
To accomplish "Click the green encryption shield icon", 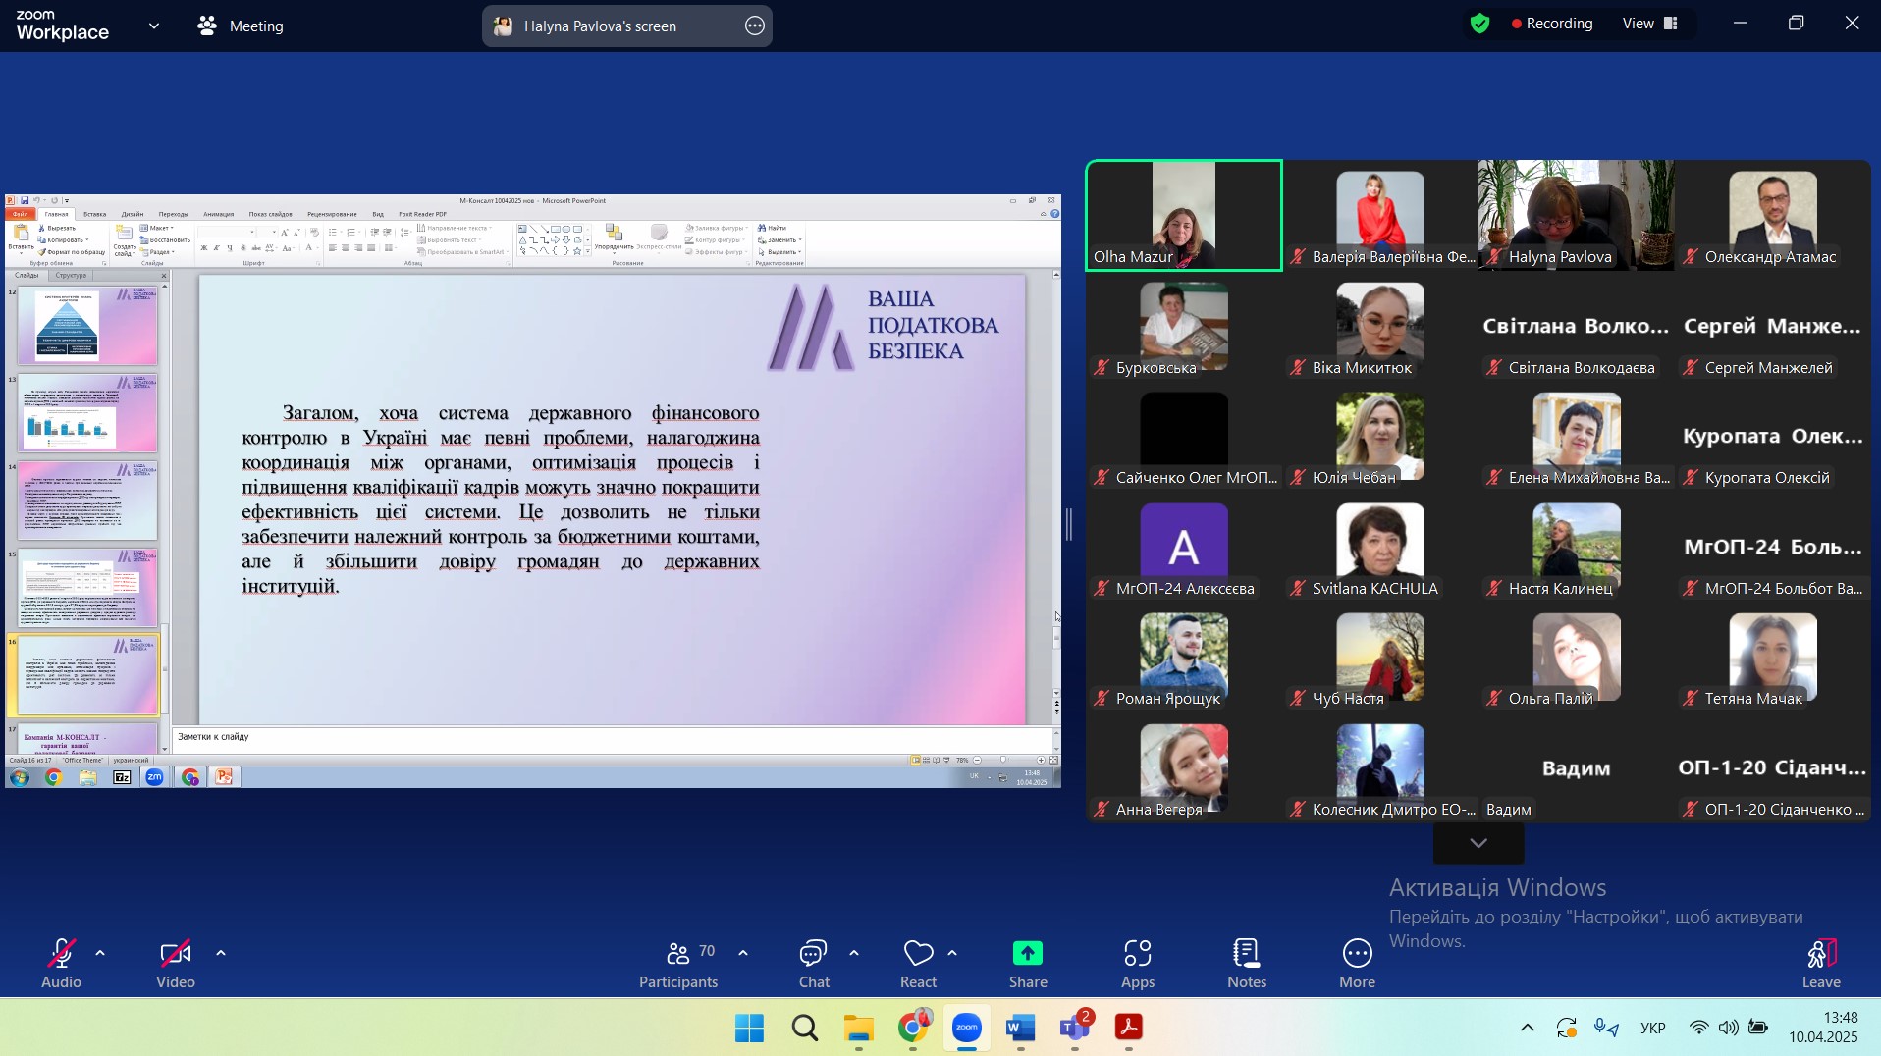I will 1480,24.
